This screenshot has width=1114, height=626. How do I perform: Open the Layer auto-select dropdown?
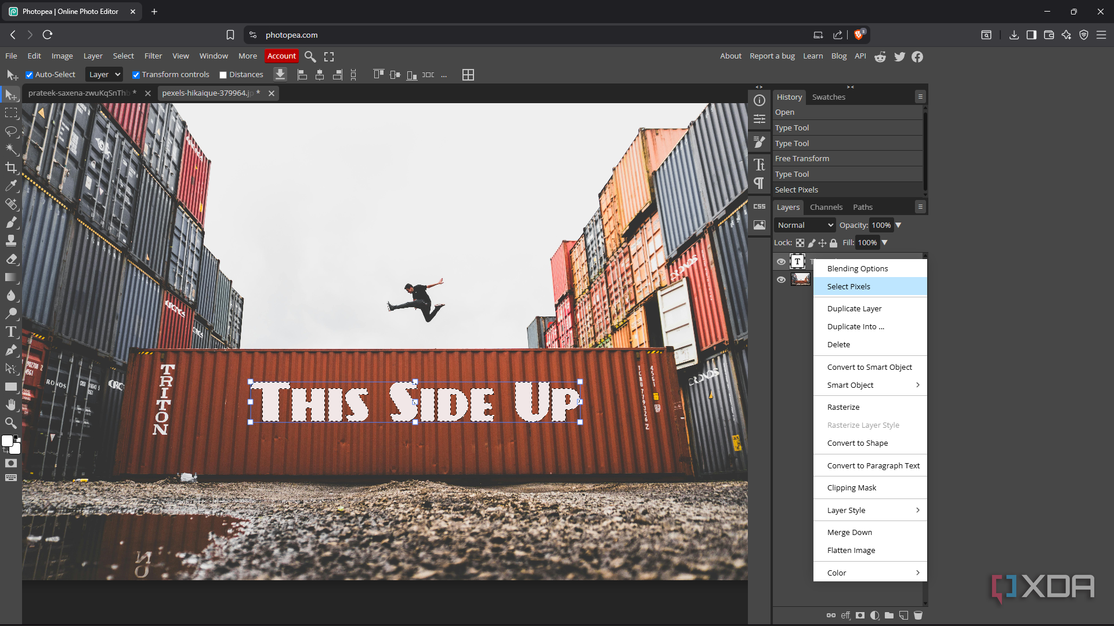[104, 75]
